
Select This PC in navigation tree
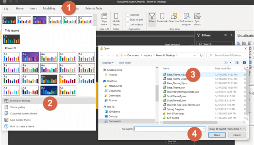tap(111, 107)
